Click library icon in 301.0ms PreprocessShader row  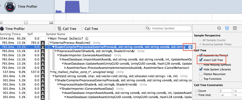coord(43,84)
